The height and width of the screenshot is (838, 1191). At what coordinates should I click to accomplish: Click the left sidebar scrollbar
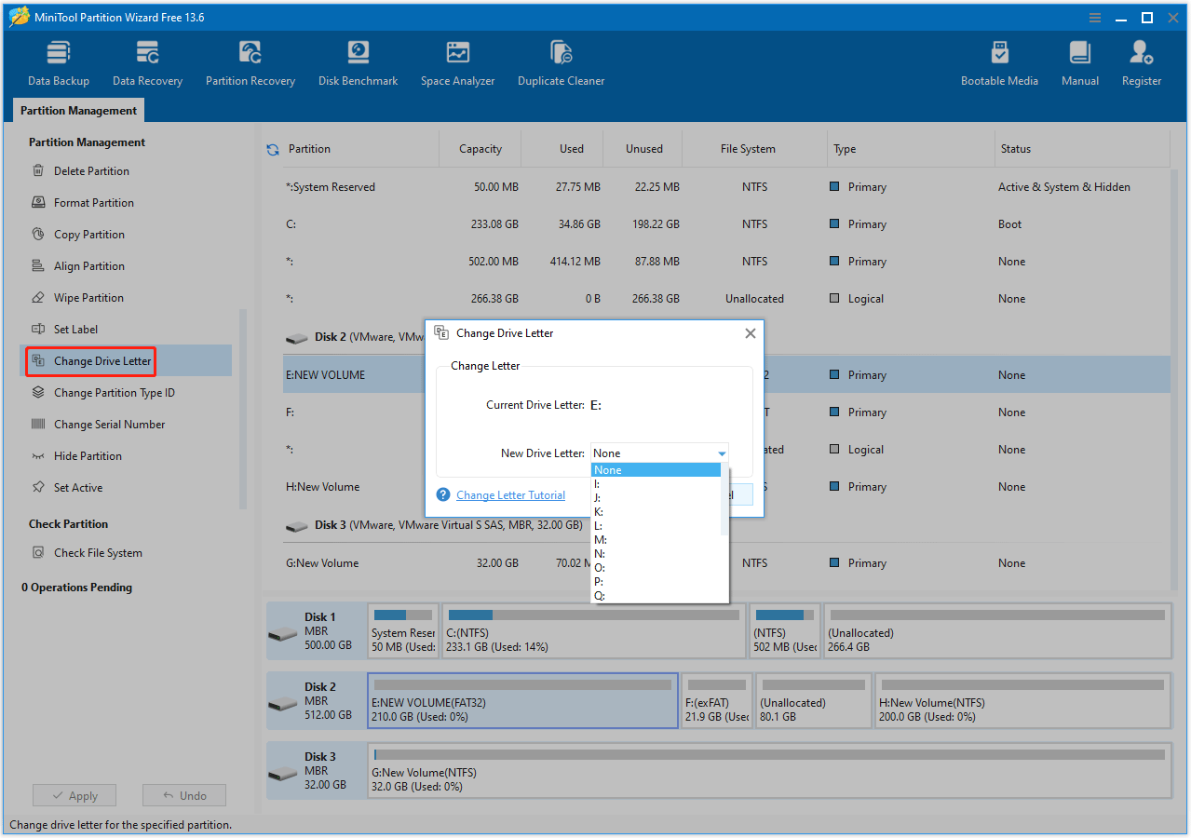pyautogui.click(x=243, y=410)
